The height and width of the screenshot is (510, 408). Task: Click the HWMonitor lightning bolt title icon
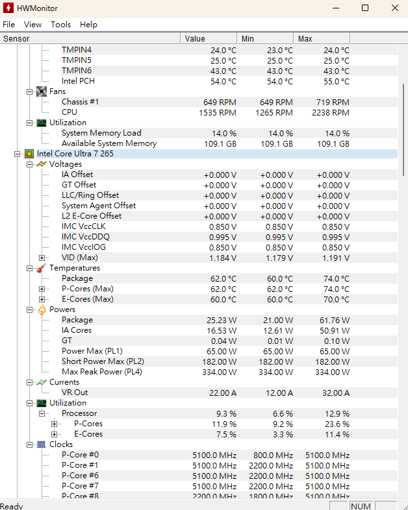[8, 8]
